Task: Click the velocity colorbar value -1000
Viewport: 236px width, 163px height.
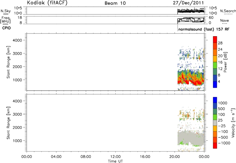Action: click(224, 143)
